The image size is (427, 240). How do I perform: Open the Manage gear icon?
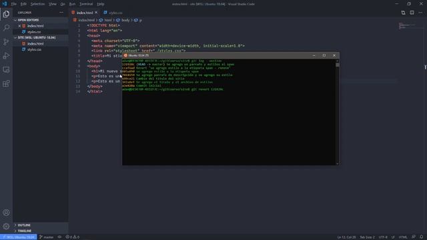pyautogui.click(x=6, y=226)
